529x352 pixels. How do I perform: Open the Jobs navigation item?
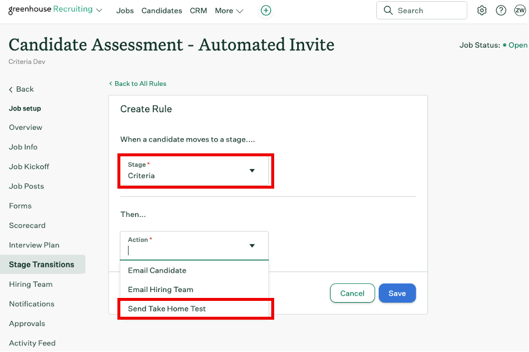pos(125,11)
